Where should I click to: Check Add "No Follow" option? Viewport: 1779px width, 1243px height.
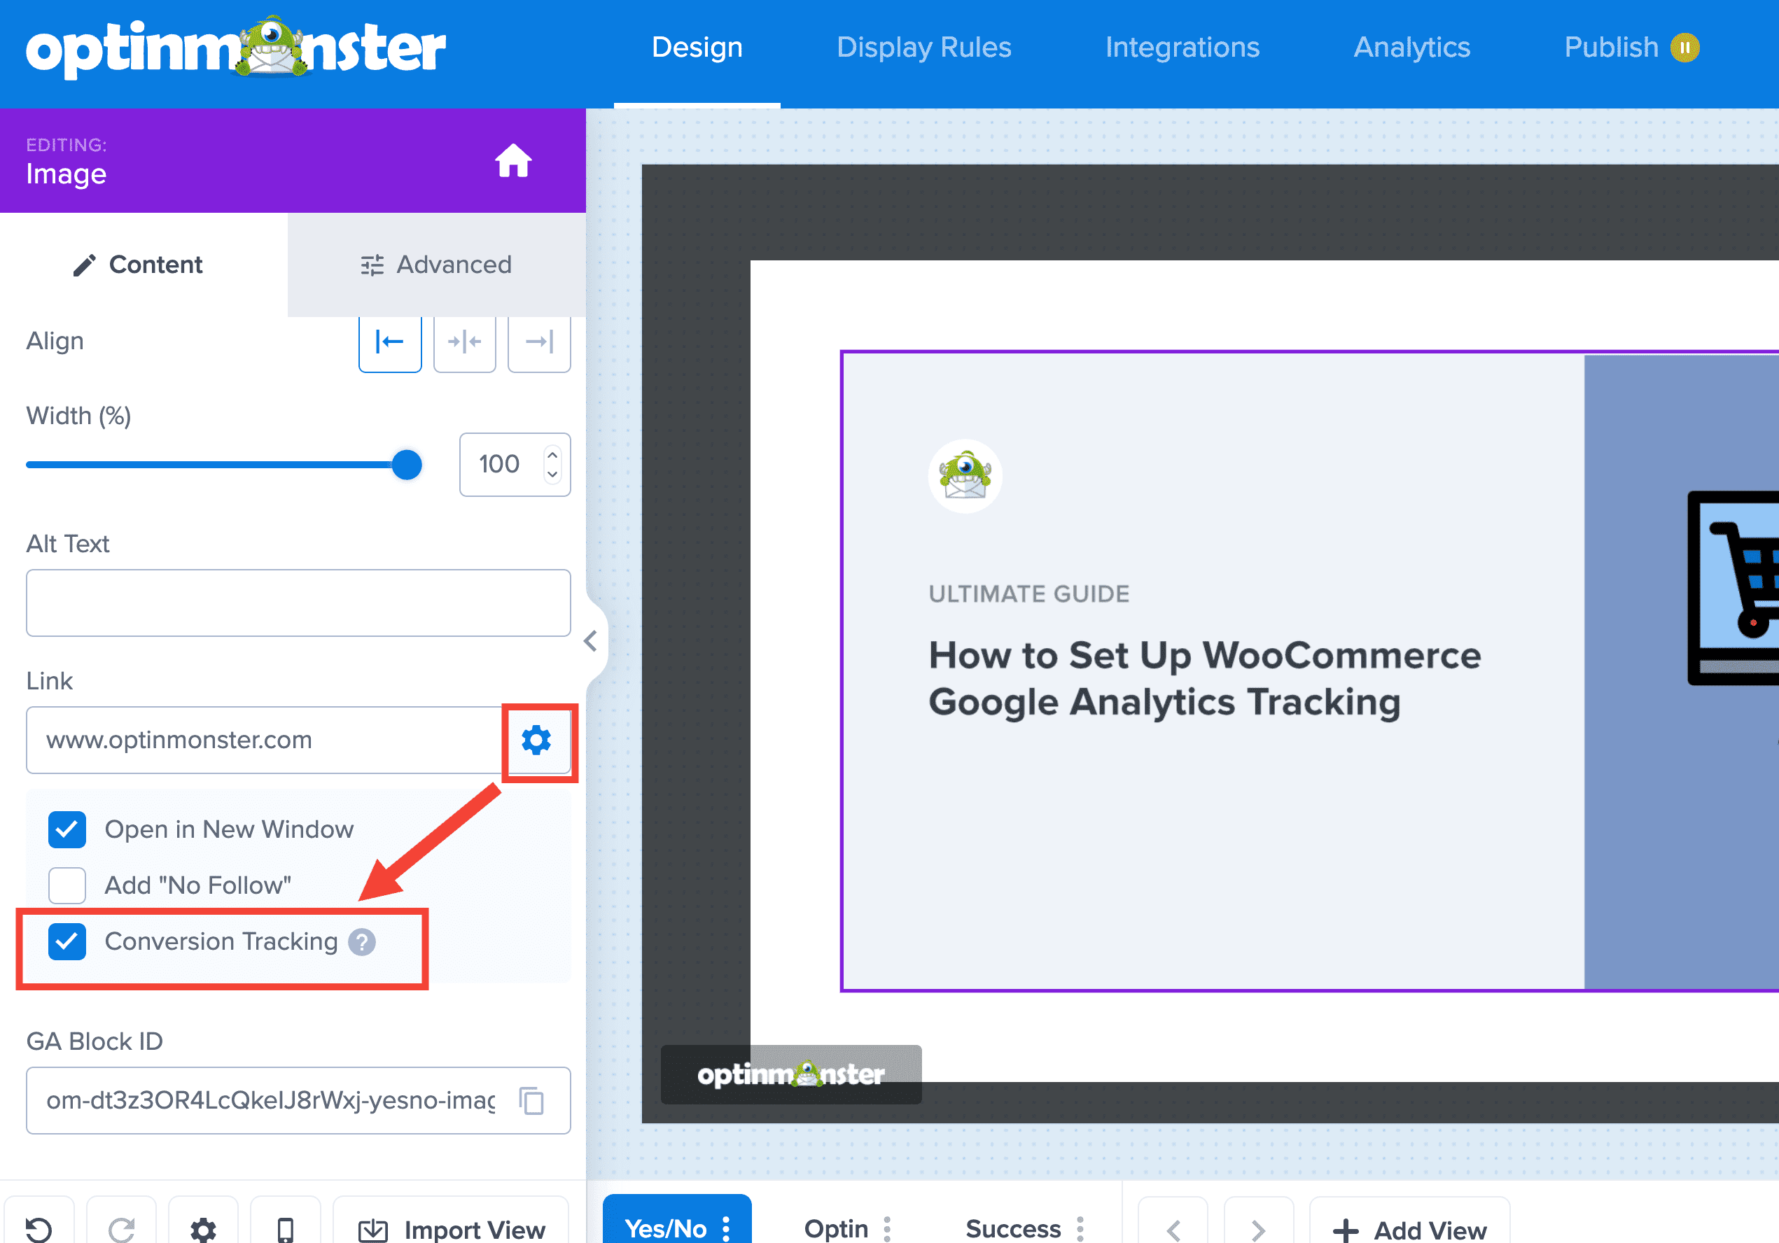(67, 885)
